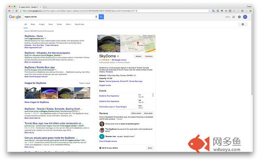The image size is (260, 162).
Task: Open the stadium interior photo in knowledge panel
Action: click(109, 43)
